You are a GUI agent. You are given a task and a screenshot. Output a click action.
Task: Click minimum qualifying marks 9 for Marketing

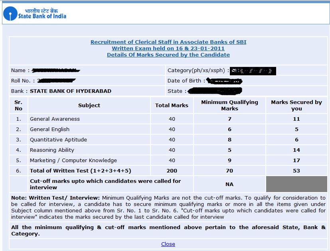tap(229, 161)
